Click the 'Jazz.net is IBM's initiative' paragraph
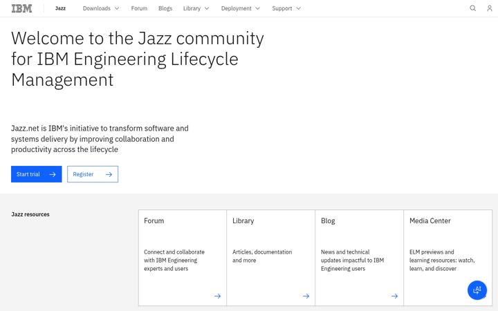This screenshot has height=311, width=498. [100, 139]
